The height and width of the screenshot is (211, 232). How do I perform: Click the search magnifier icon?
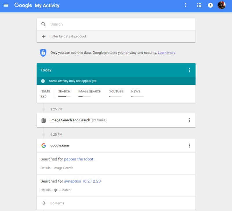pyautogui.click(x=44, y=24)
